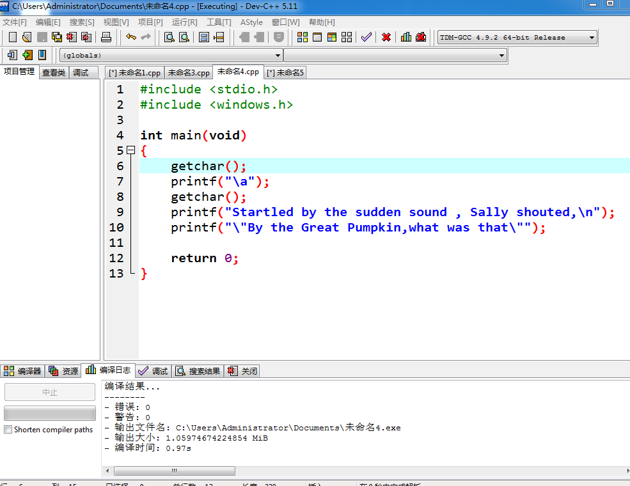Image resolution: width=630 pixels, height=486 pixels.
Task: Open the empty members dropdown beside globals
Action: pyautogui.click(x=395, y=56)
